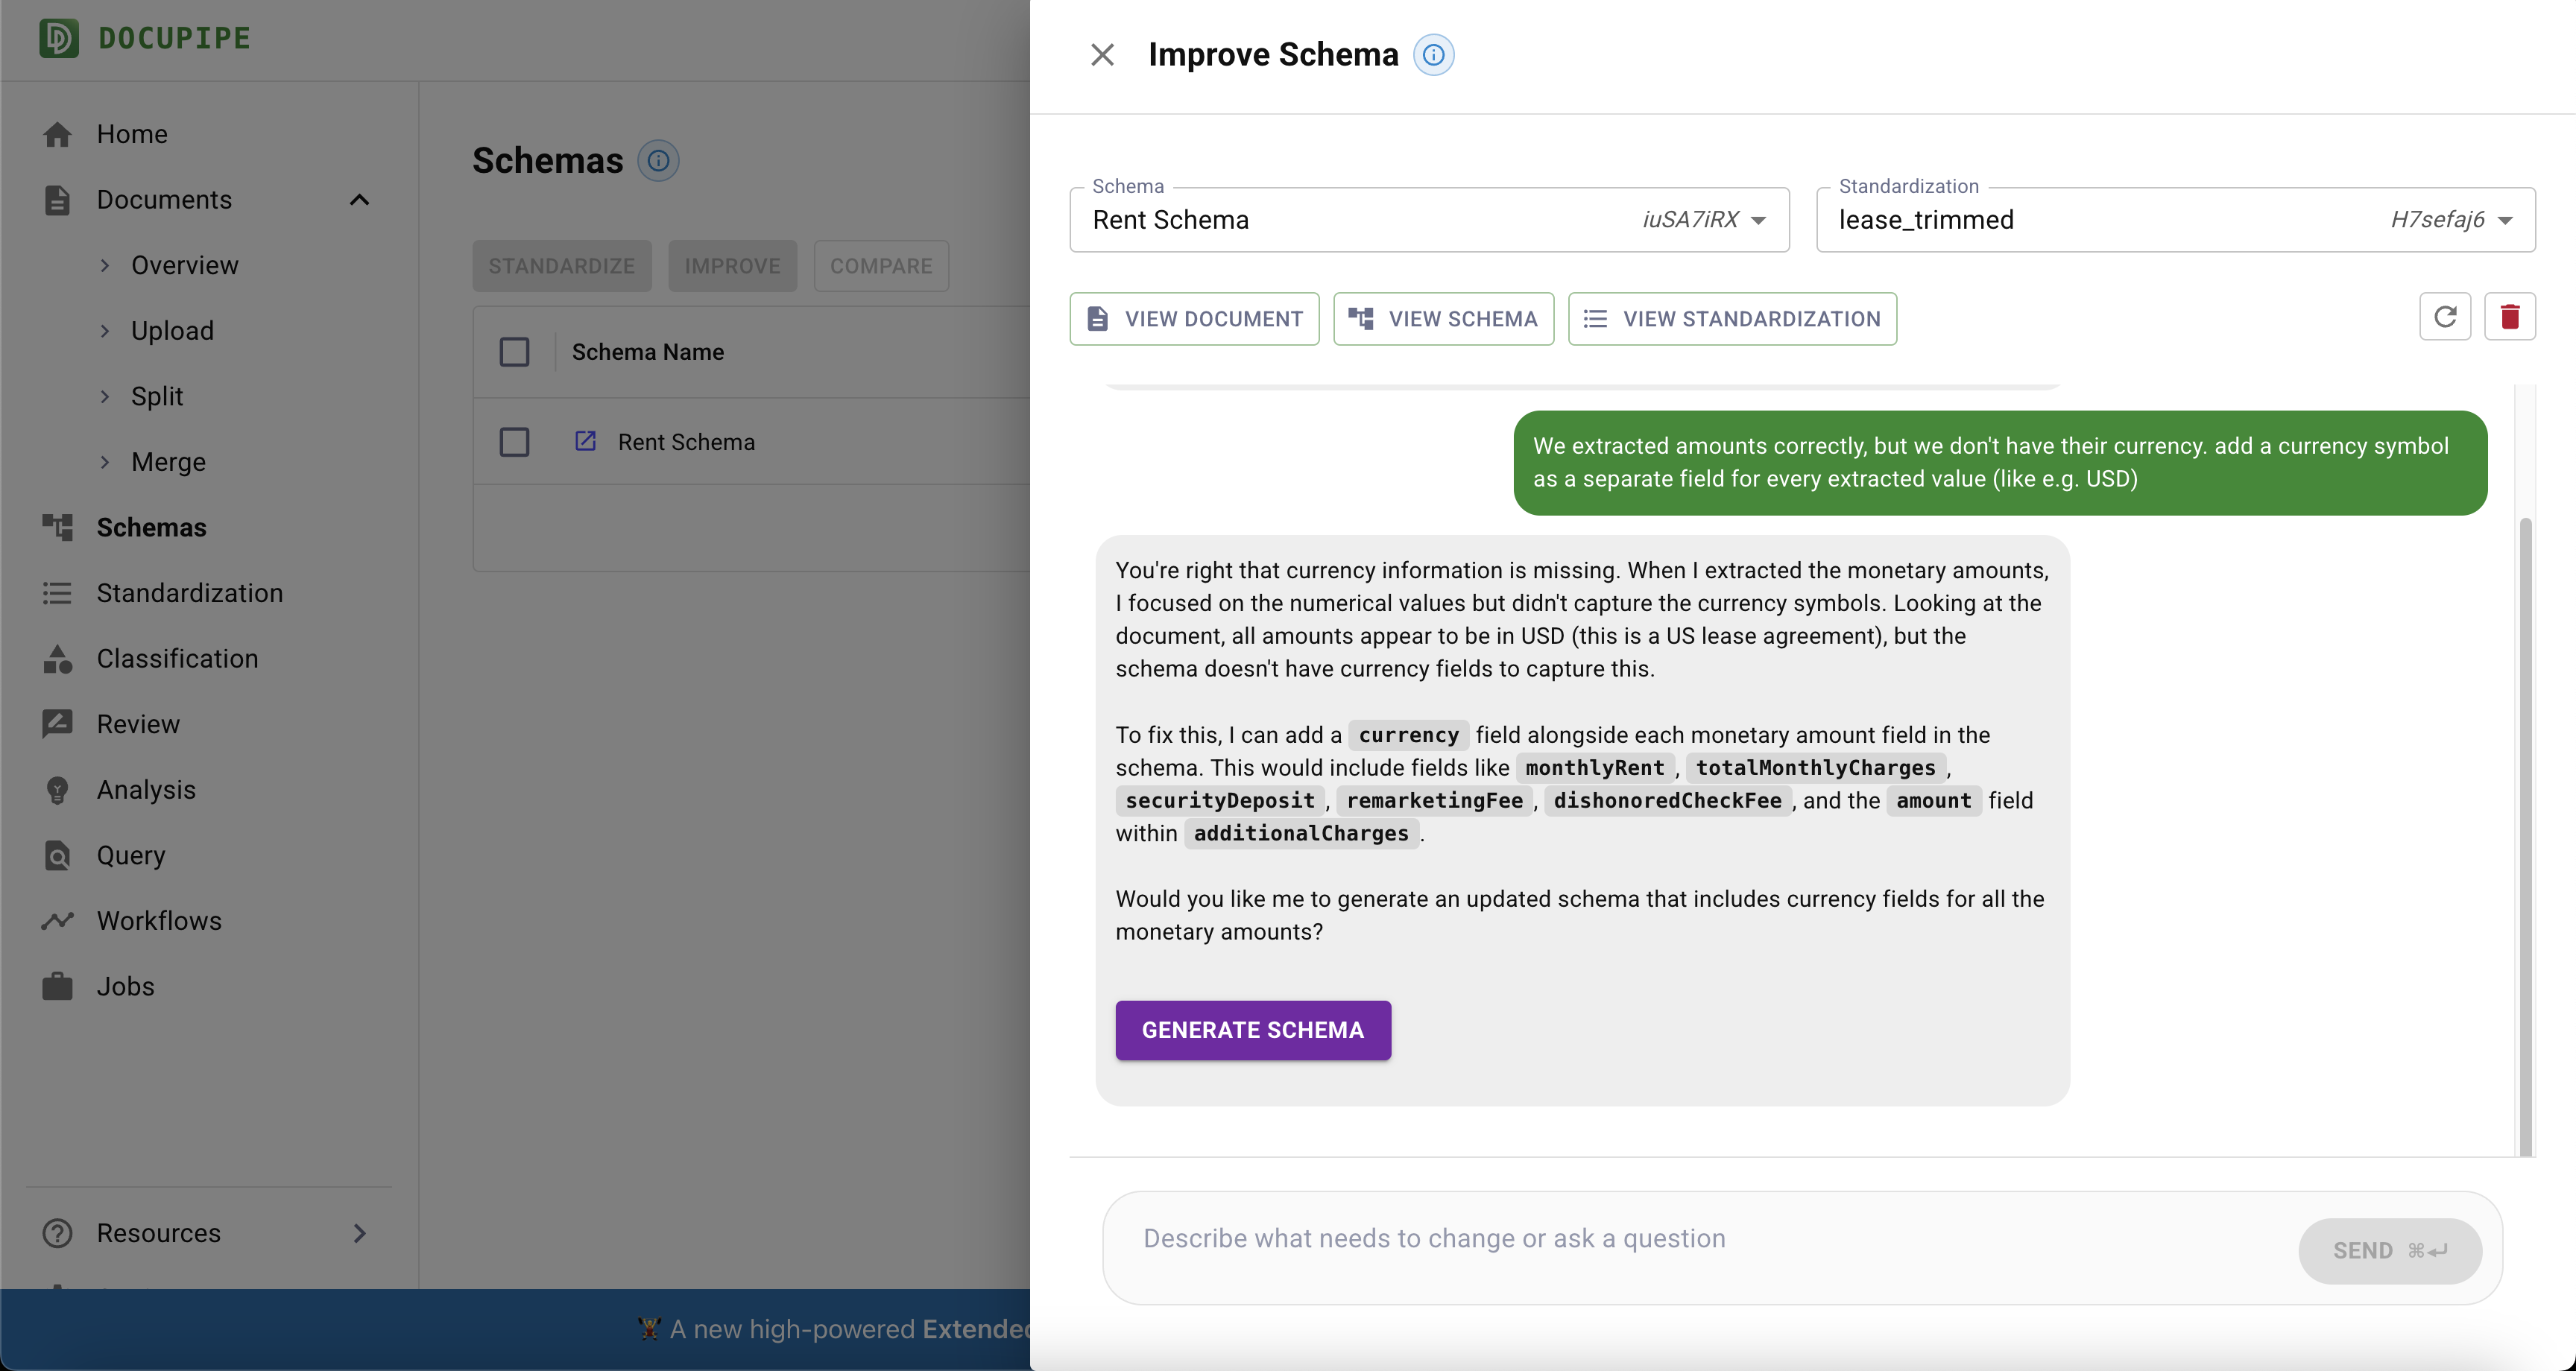Open the Standardization sidebar item
The height and width of the screenshot is (1371, 2576).
(189, 593)
